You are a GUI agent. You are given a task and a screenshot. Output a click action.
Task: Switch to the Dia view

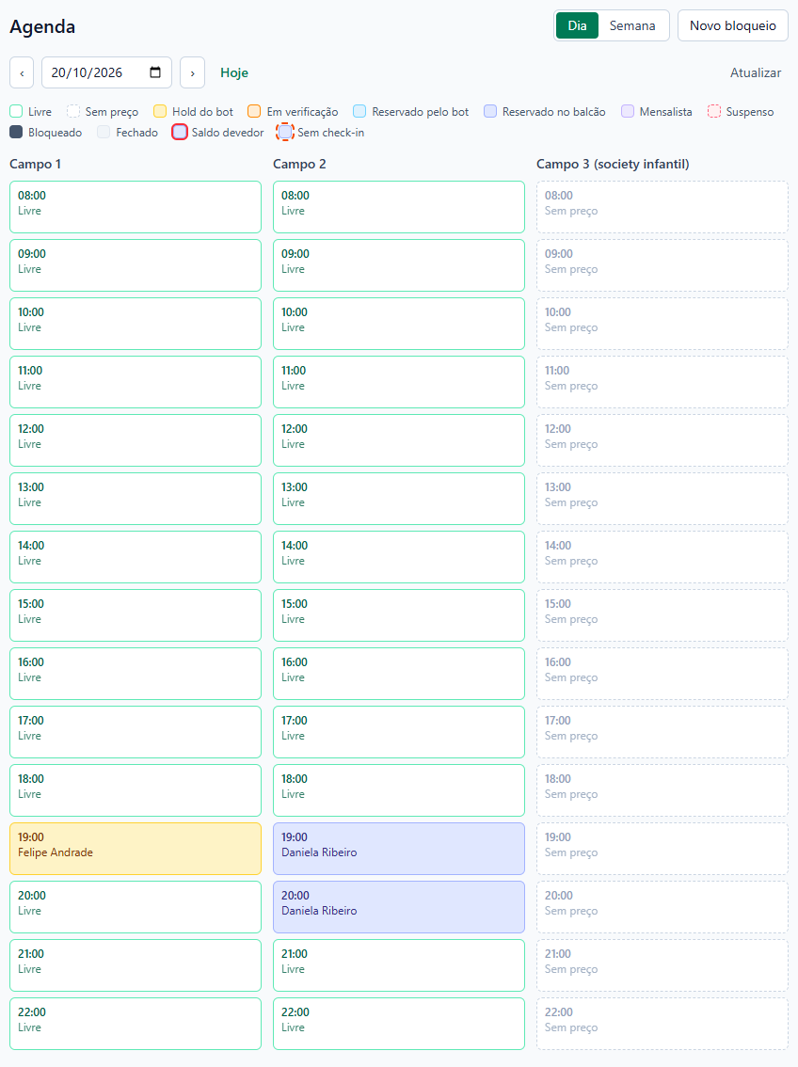(x=577, y=25)
